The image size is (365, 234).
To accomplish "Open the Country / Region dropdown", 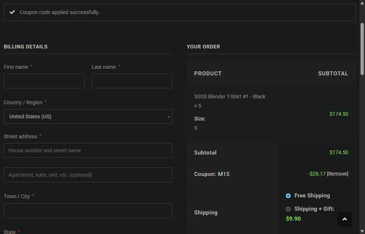I will tap(88, 116).
